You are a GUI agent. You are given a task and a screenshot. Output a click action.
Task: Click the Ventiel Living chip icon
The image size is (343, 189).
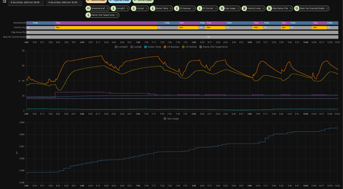[x=244, y=8]
